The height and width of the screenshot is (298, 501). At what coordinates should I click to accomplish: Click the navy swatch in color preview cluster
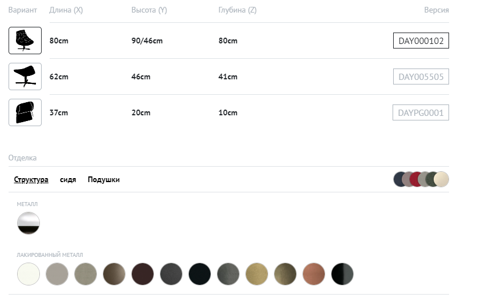(x=399, y=179)
